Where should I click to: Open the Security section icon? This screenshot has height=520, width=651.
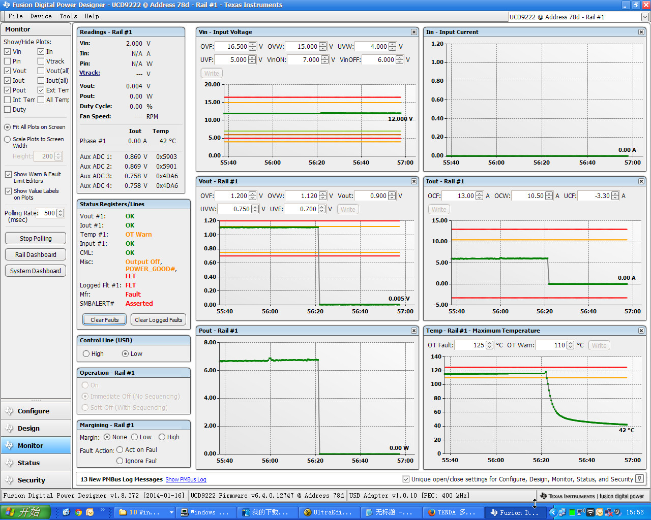9,480
